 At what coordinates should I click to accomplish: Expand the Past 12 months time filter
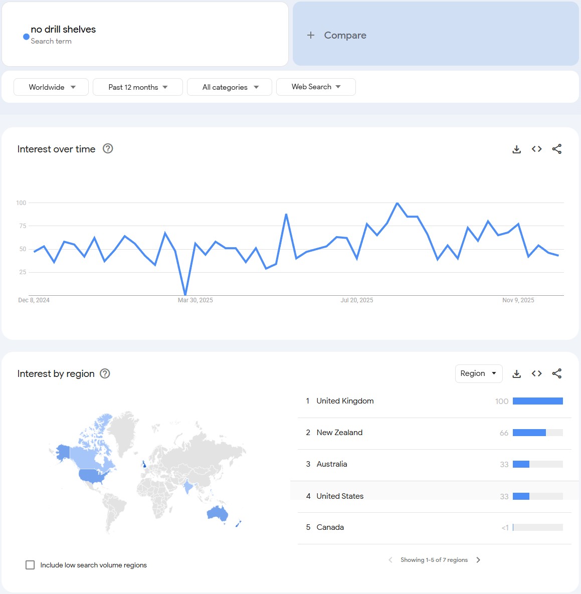(x=138, y=87)
